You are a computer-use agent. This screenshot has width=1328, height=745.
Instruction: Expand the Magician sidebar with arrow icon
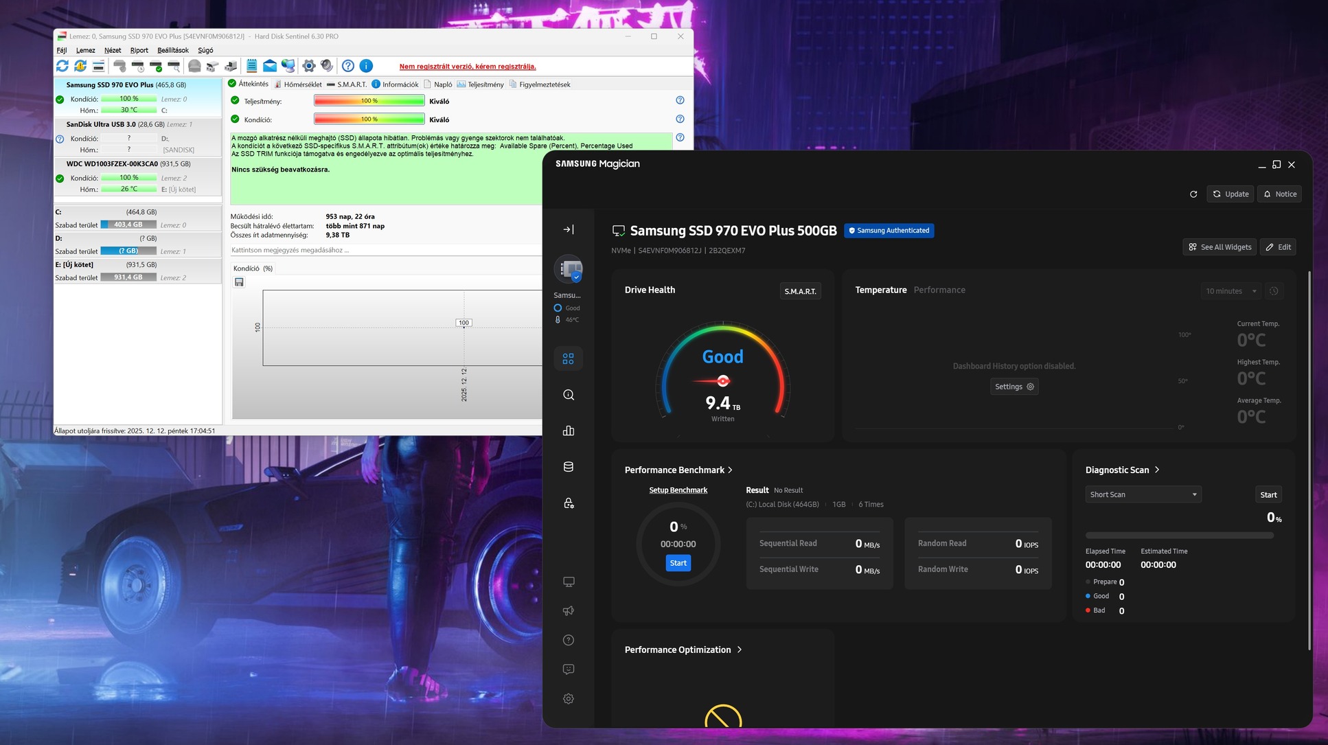tap(569, 229)
